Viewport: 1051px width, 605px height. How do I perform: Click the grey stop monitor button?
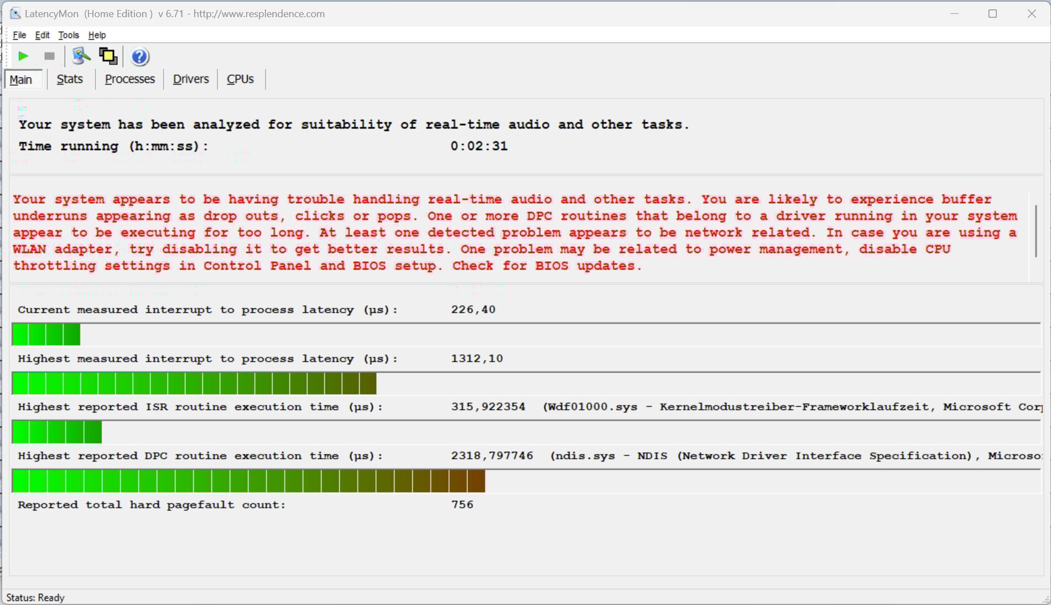pyautogui.click(x=49, y=56)
